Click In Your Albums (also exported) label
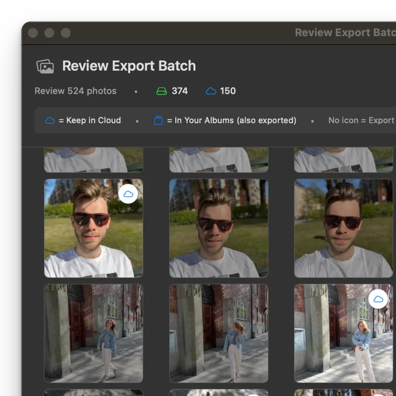Image resolution: width=396 pixels, height=396 pixels. pyautogui.click(x=232, y=120)
